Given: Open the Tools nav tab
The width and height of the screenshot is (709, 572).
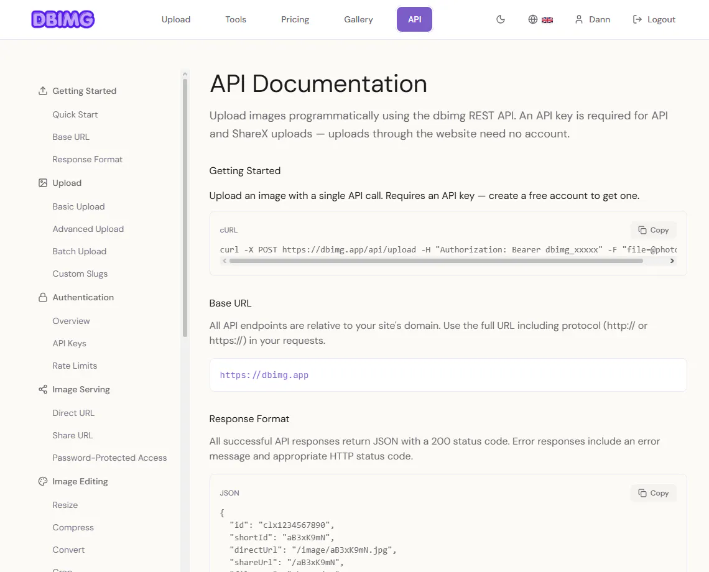Looking at the screenshot, I should point(236,19).
